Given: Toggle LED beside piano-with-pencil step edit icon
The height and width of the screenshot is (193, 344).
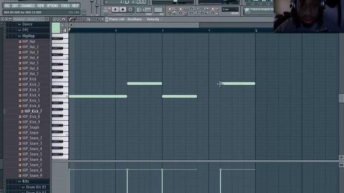Looking at the screenshot, I should point(191,9).
